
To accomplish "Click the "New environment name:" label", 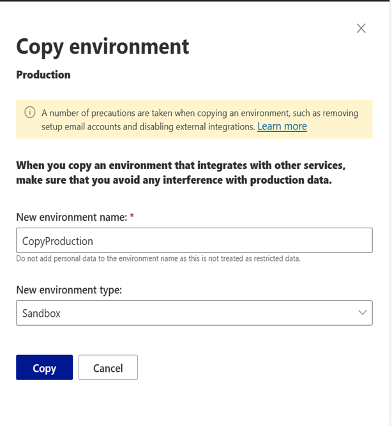I will [71, 217].
